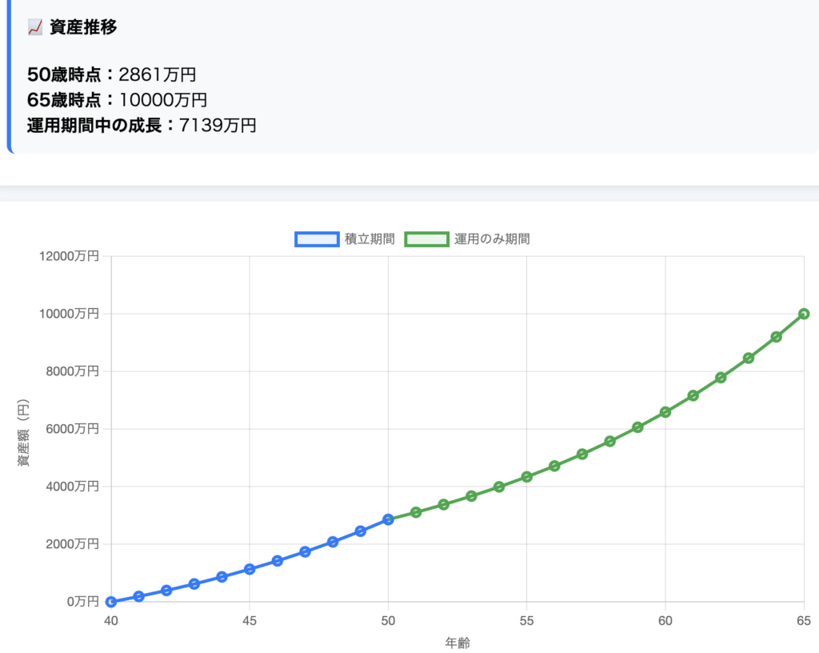Toggle the 積立期間 legend label

(369, 238)
